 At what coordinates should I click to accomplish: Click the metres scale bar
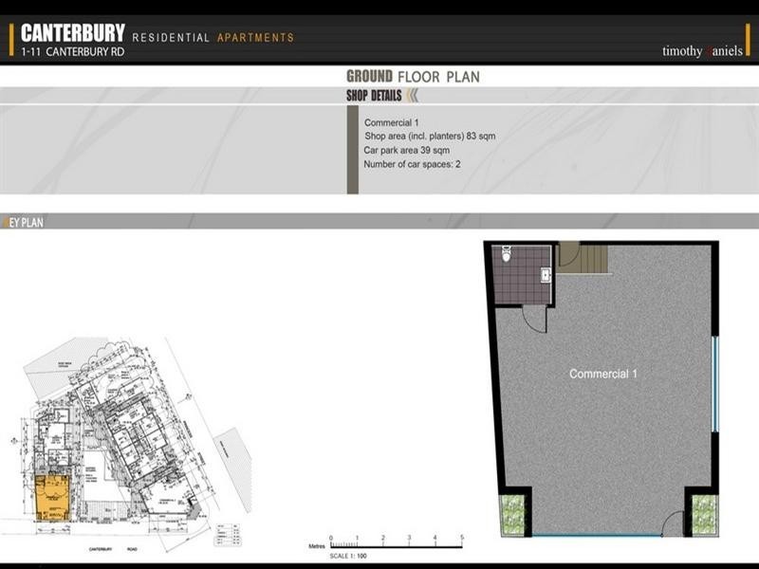point(396,545)
